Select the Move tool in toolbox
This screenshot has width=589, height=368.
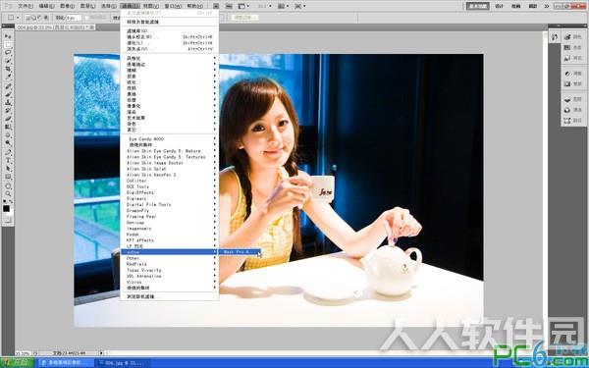8,36
